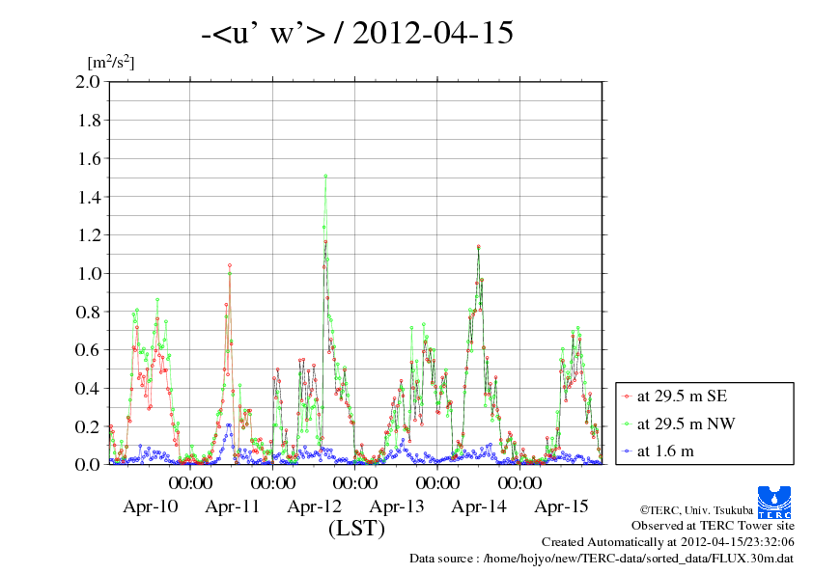813x574 pixels.
Task: Click the "Created Automatically at" timestamp line
Action: tap(668, 542)
